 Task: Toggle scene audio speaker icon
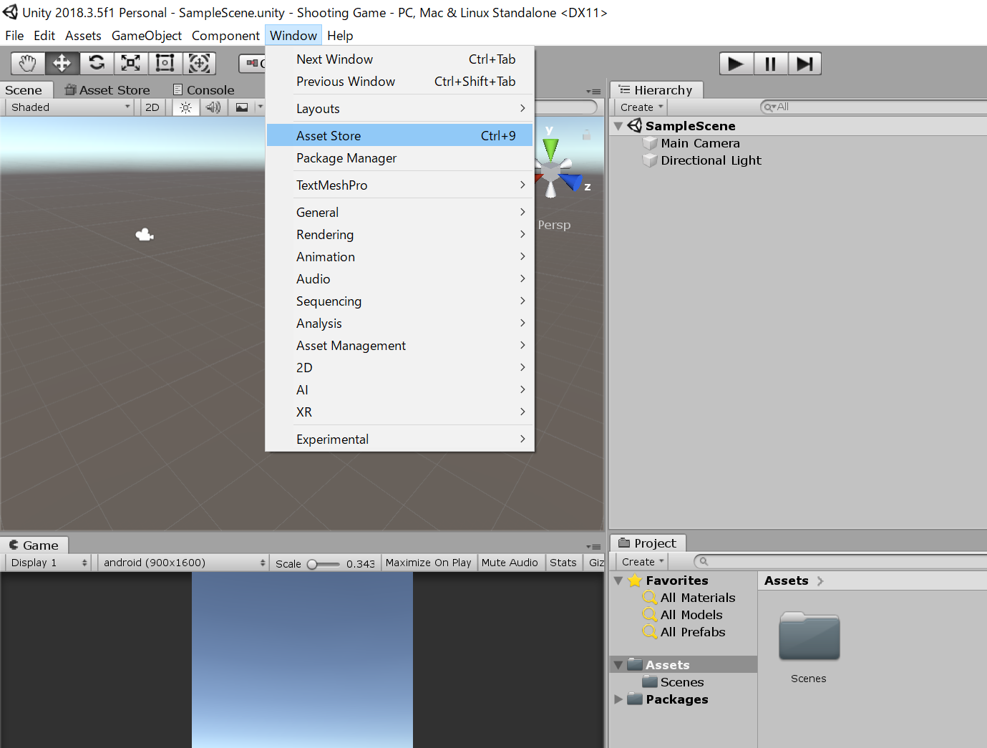point(213,107)
